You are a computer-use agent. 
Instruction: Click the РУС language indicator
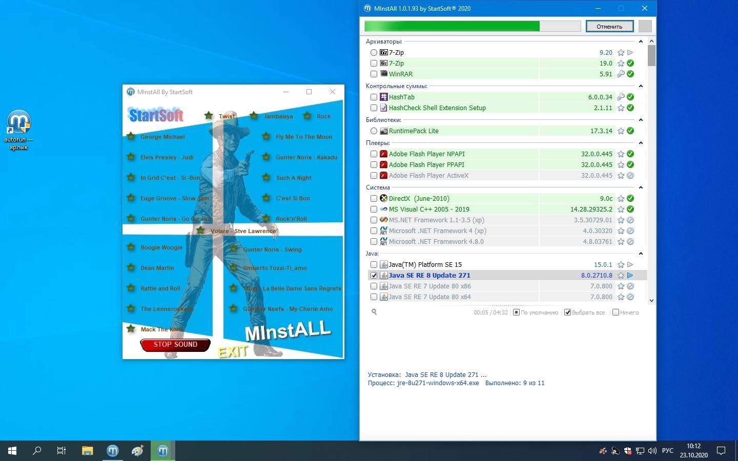point(668,451)
